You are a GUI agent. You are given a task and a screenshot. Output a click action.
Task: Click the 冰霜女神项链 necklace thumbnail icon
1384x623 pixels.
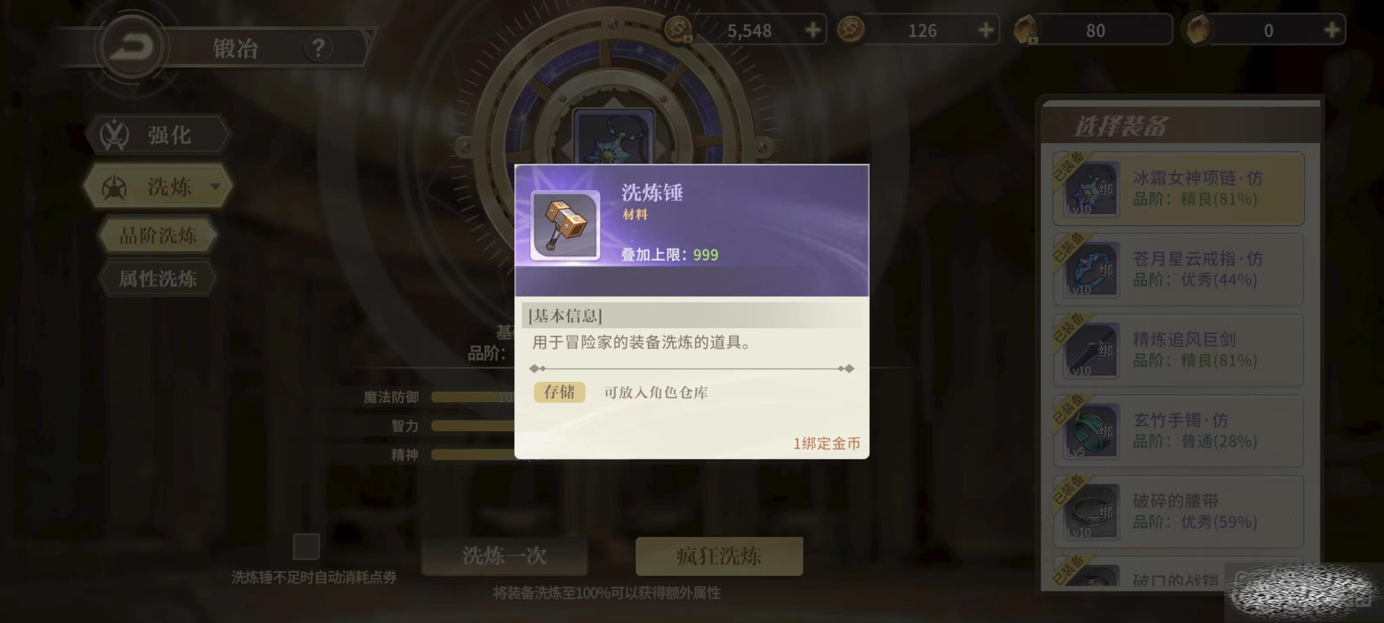click(x=1091, y=189)
